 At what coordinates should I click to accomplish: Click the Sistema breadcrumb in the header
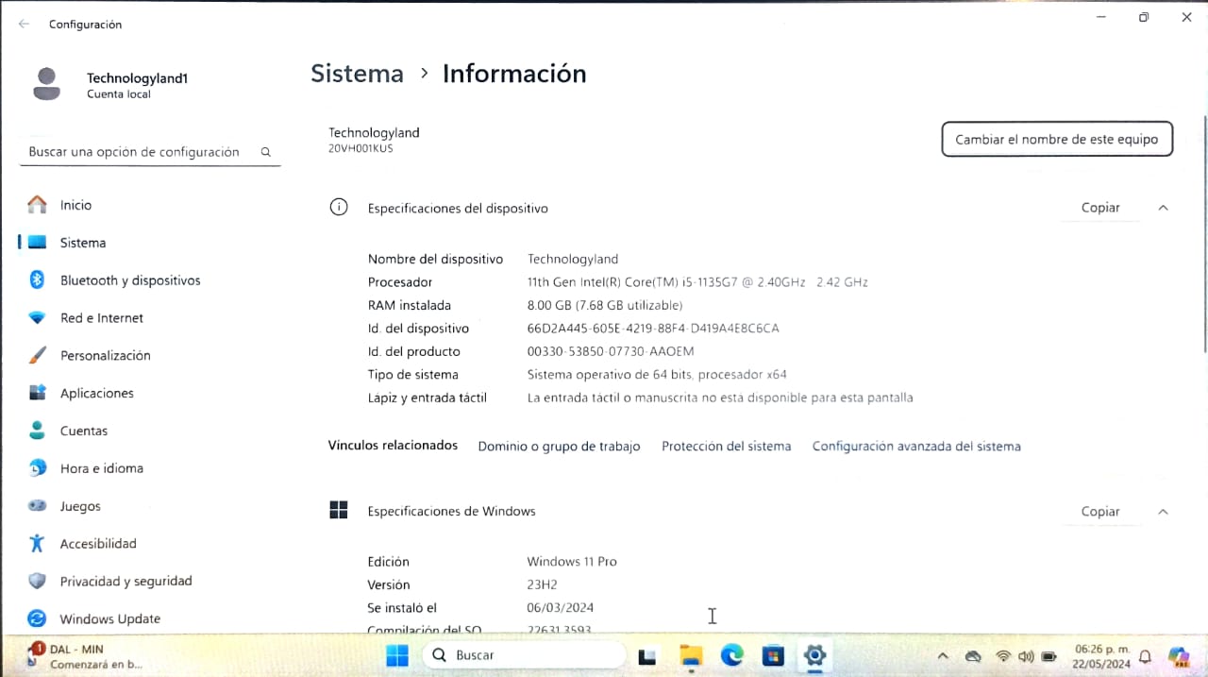tap(357, 74)
